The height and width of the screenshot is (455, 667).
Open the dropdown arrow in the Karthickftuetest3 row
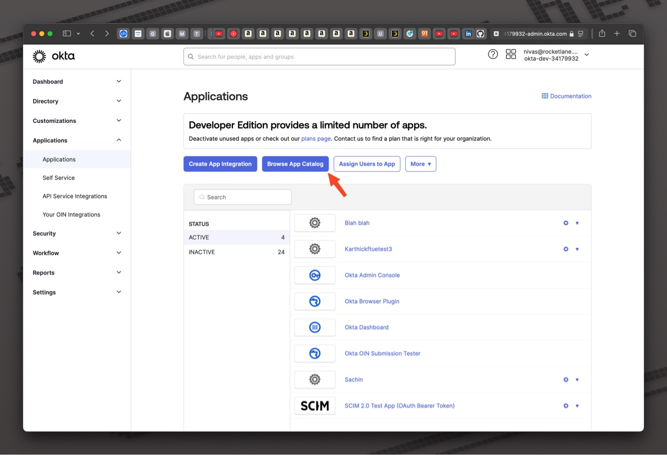point(577,249)
